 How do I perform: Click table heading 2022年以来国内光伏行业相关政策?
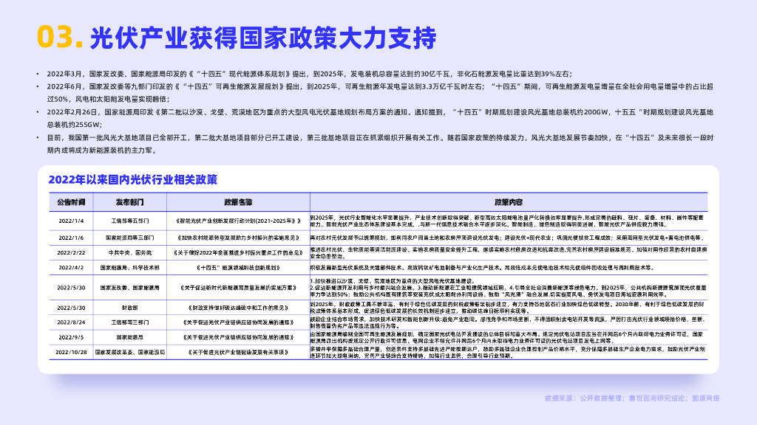click(132, 179)
